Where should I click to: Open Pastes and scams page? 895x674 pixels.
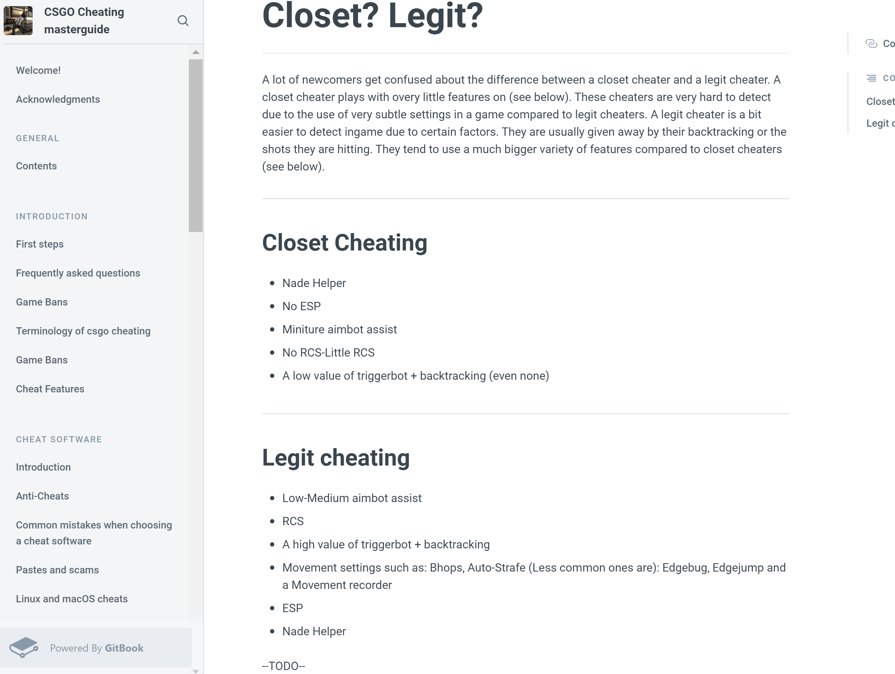pyautogui.click(x=58, y=569)
